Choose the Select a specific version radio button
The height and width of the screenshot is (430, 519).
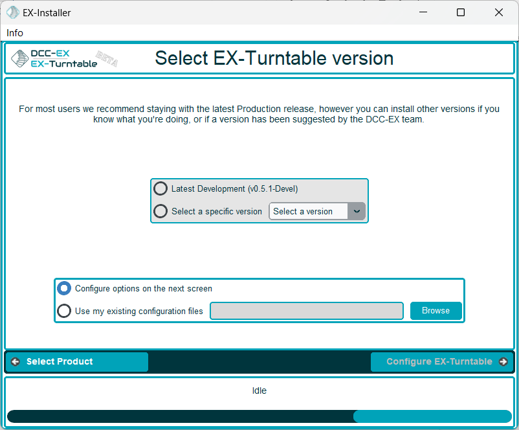point(160,211)
